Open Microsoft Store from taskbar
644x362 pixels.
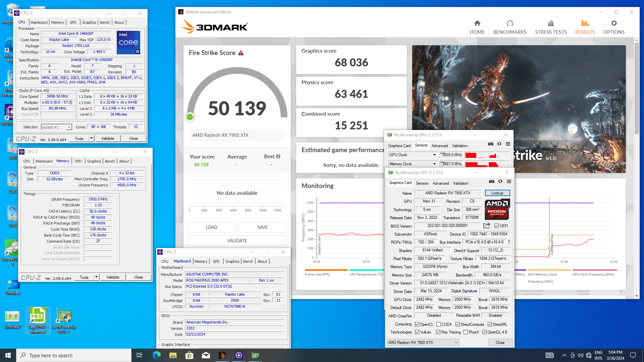(x=190, y=355)
